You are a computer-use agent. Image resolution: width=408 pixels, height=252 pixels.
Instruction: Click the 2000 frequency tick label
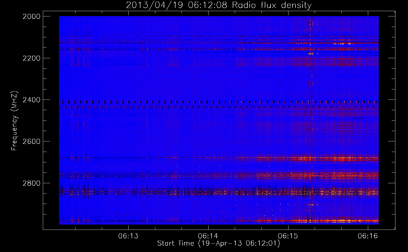pyautogui.click(x=32, y=16)
